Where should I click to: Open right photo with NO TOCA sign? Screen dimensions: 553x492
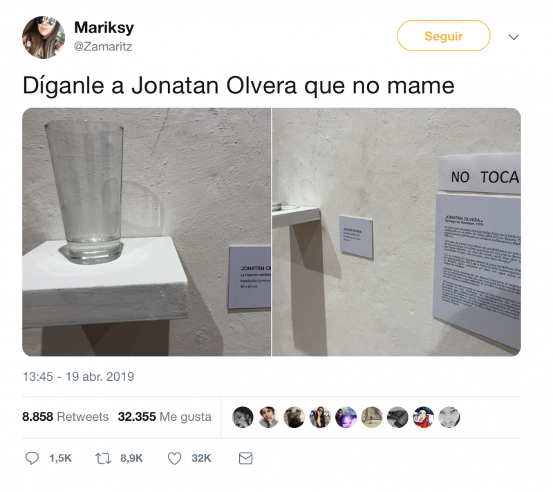[397, 232]
